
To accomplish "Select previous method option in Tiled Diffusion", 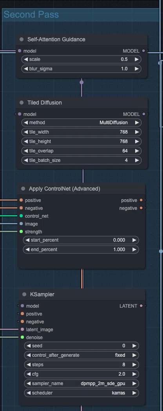I will (x=26, y=123).
